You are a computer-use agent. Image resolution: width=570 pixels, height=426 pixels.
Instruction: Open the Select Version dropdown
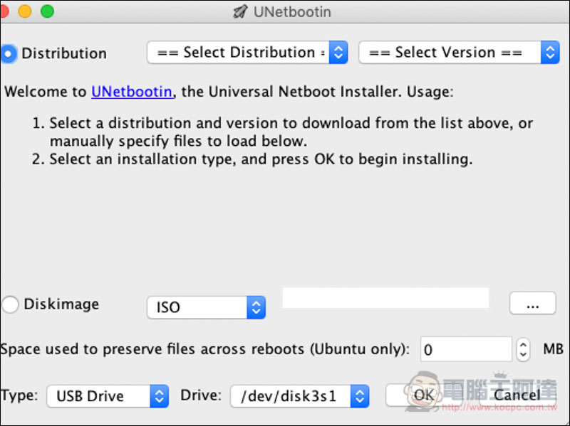[x=459, y=53]
